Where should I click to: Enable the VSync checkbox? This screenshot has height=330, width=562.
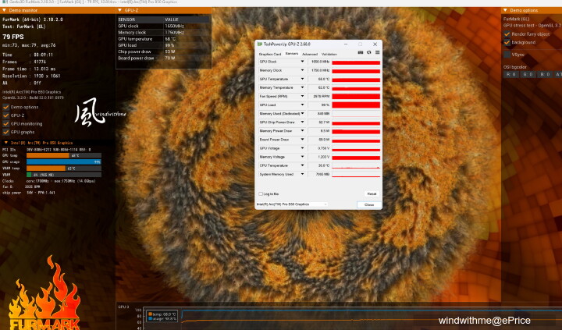coord(507,55)
